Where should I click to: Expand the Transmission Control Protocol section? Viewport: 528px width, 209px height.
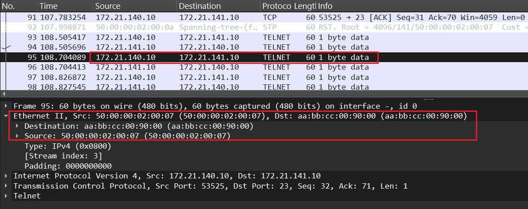point(6,186)
